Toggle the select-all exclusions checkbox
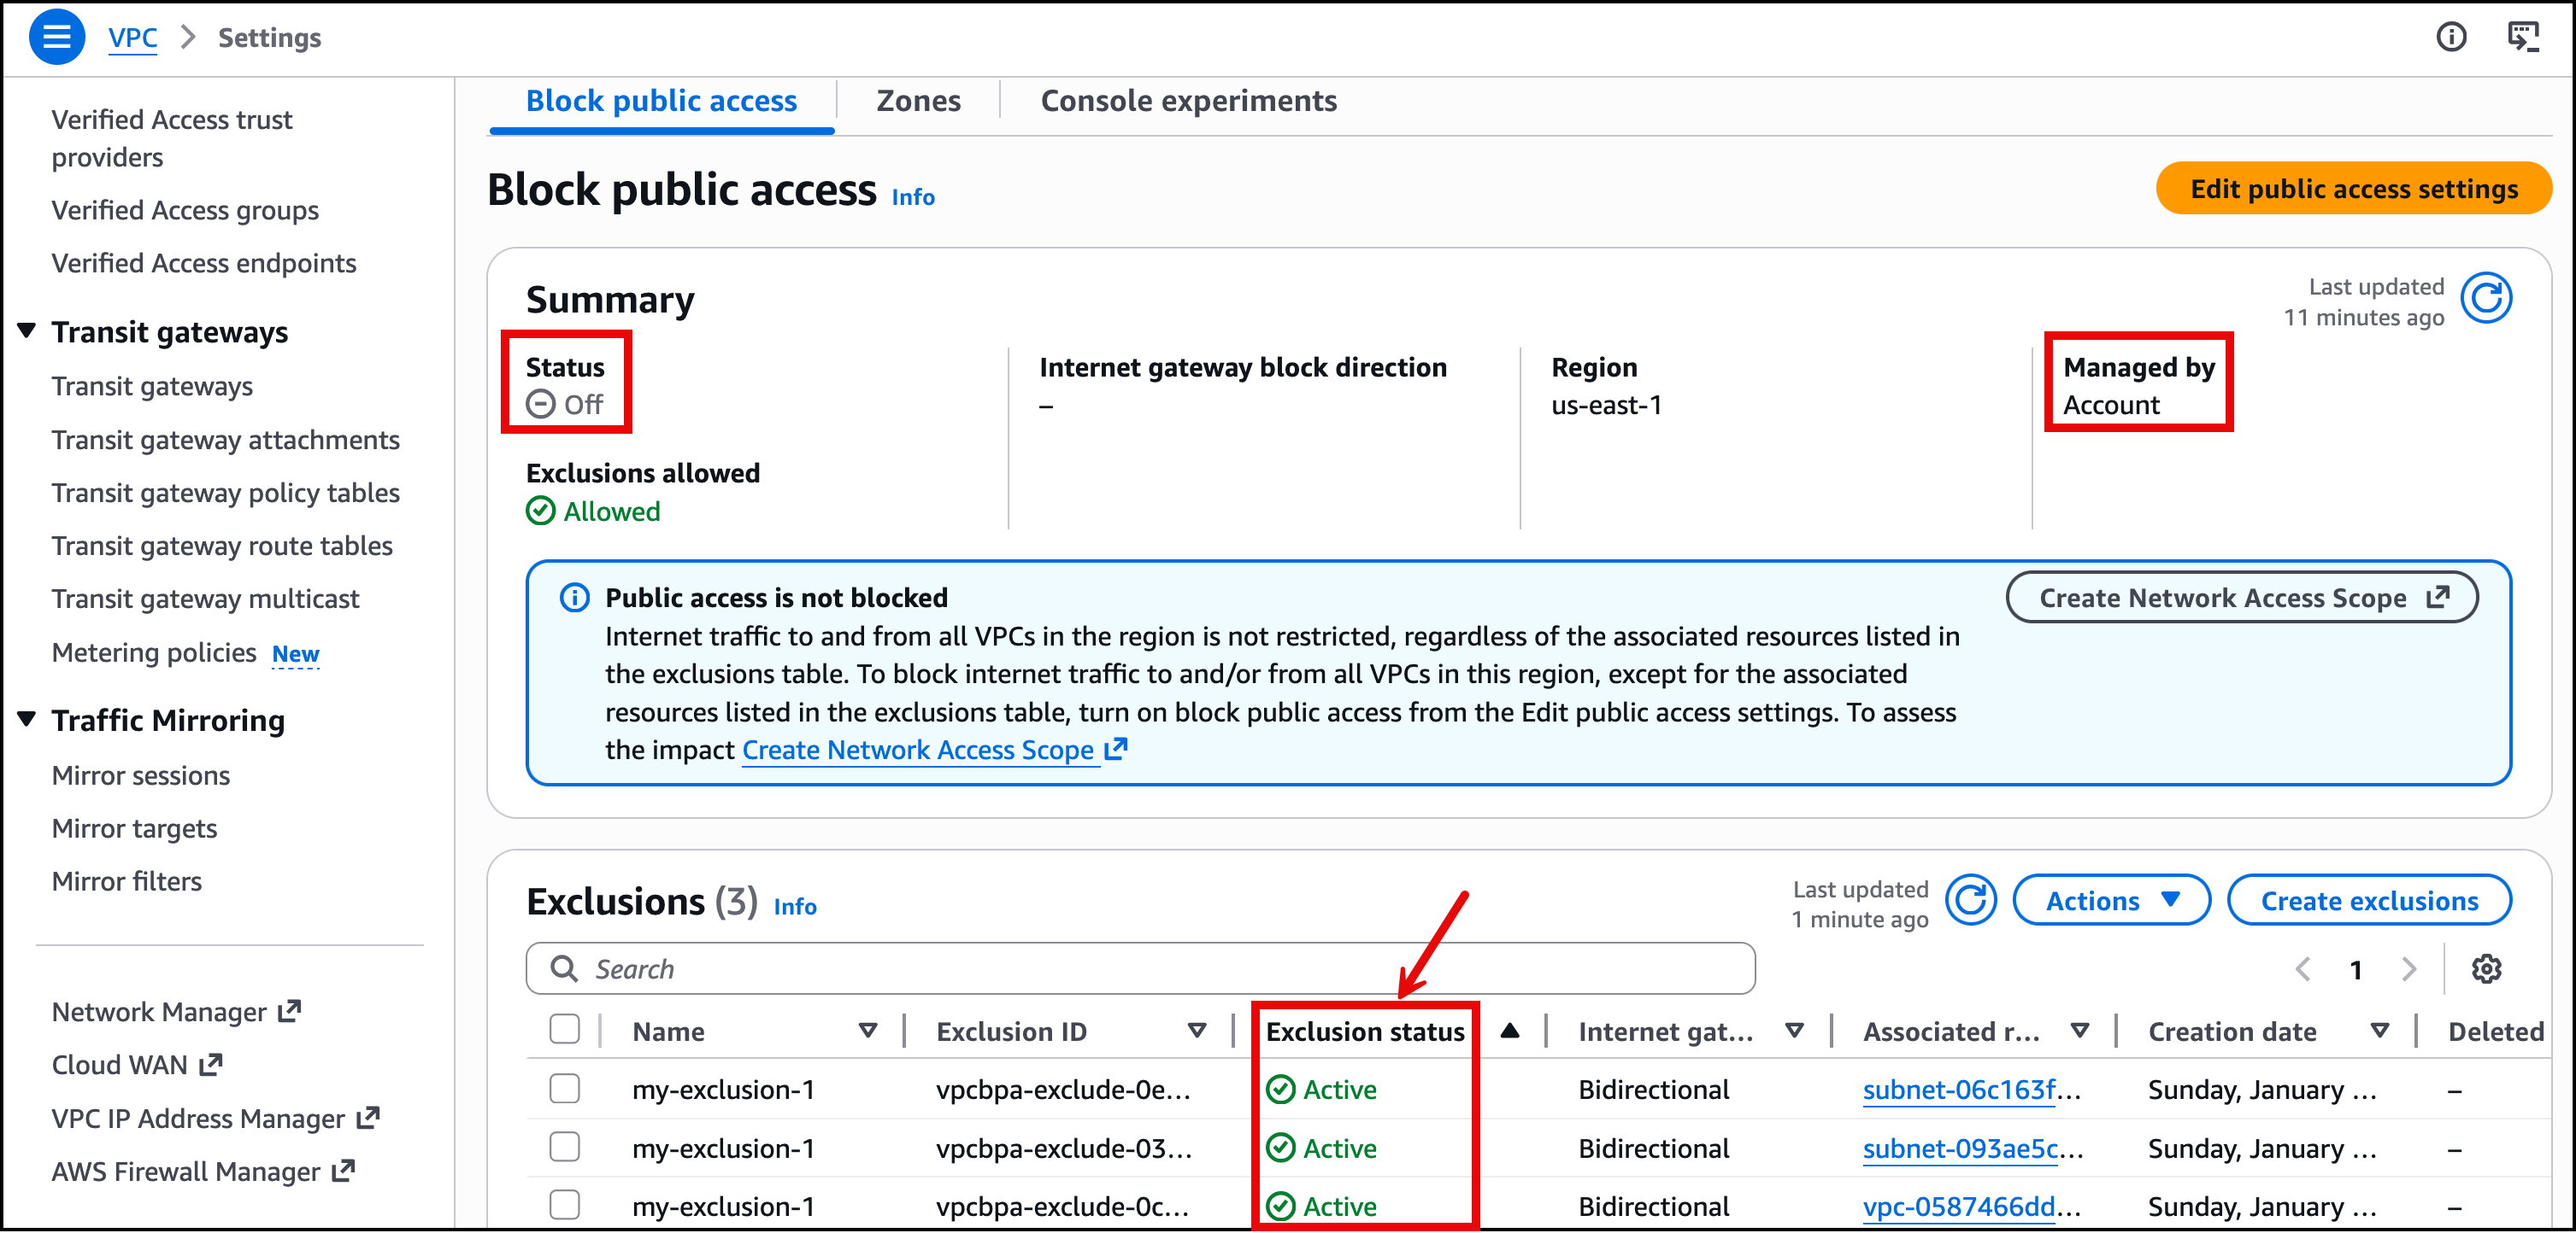2576x1233 pixels. tap(565, 1030)
